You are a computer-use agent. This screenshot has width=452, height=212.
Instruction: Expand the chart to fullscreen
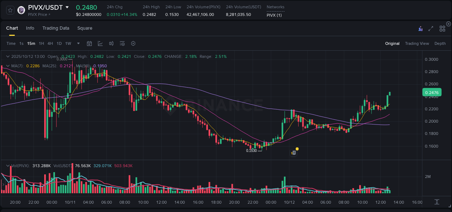coord(431,28)
